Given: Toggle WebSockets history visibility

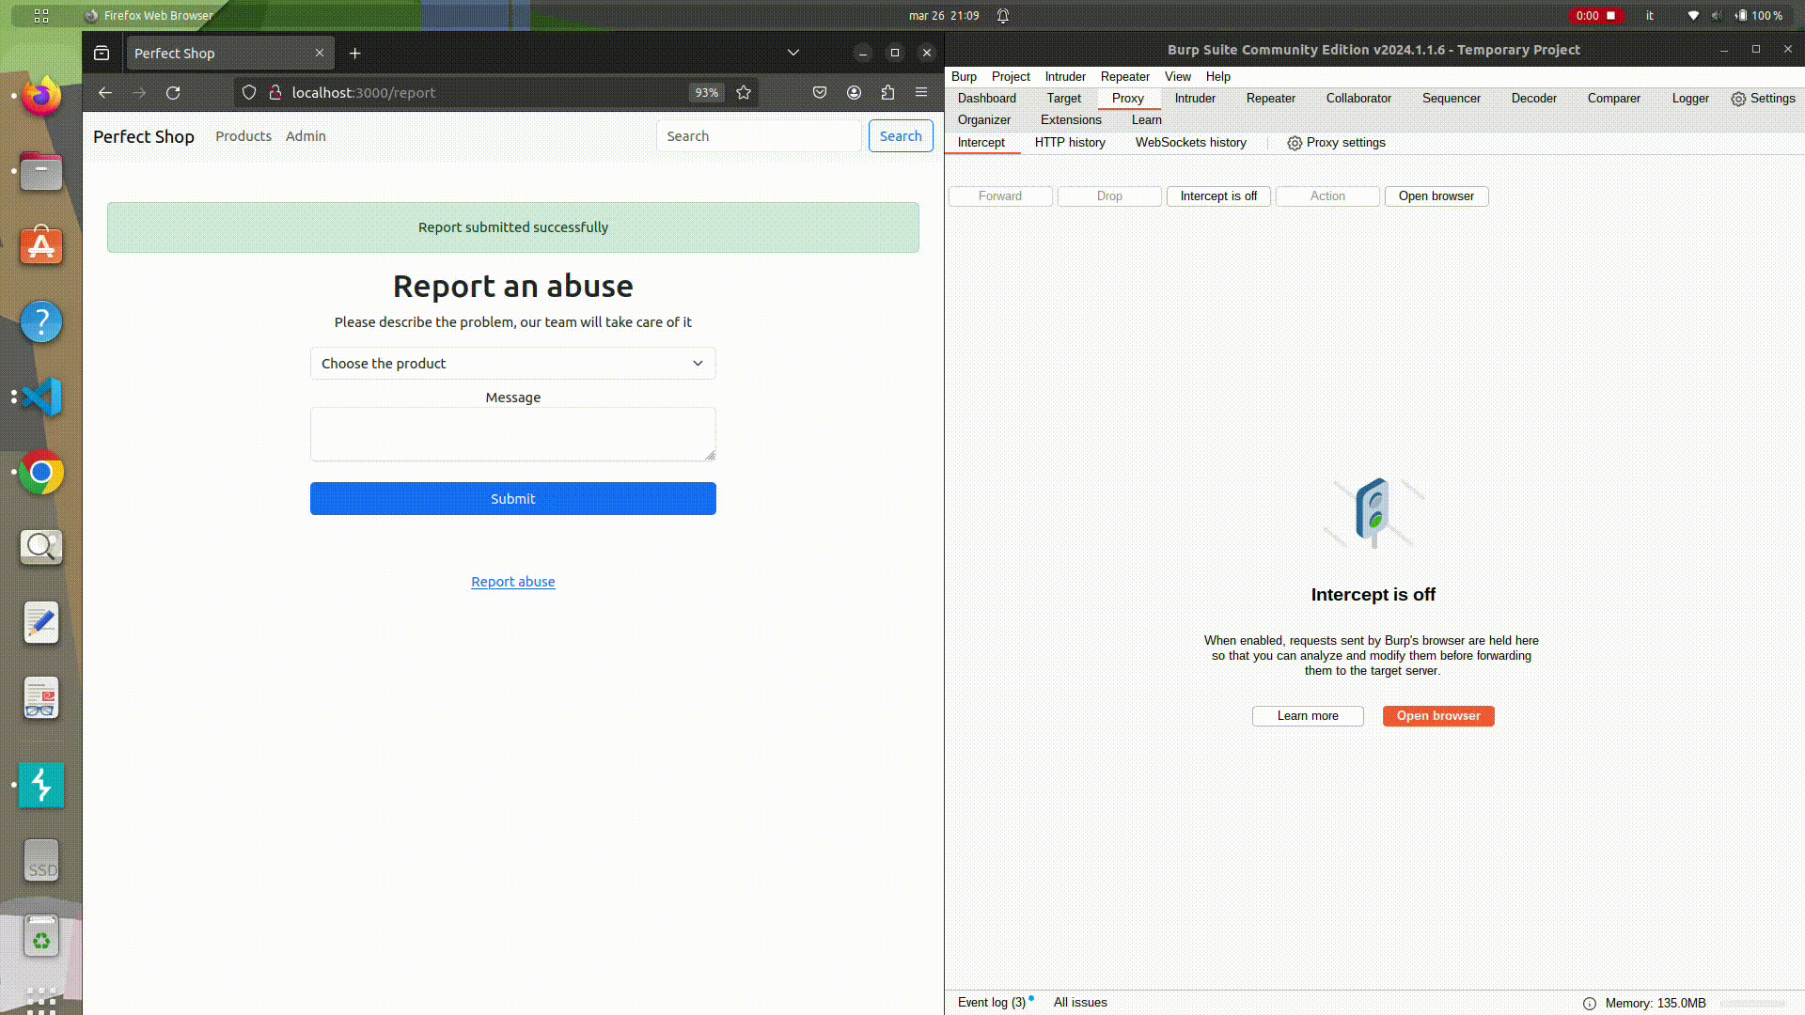Looking at the screenshot, I should tap(1190, 141).
